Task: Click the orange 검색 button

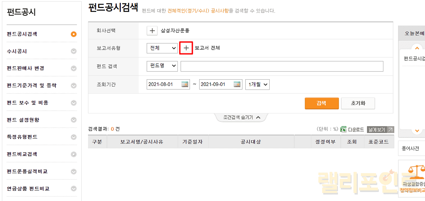Action: tap(321, 103)
